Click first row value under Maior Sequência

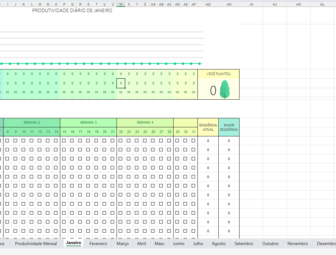pyautogui.click(x=229, y=141)
